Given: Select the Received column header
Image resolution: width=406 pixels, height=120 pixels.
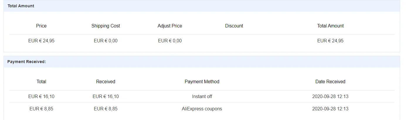Looking at the screenshot, I should pos(106,81).
